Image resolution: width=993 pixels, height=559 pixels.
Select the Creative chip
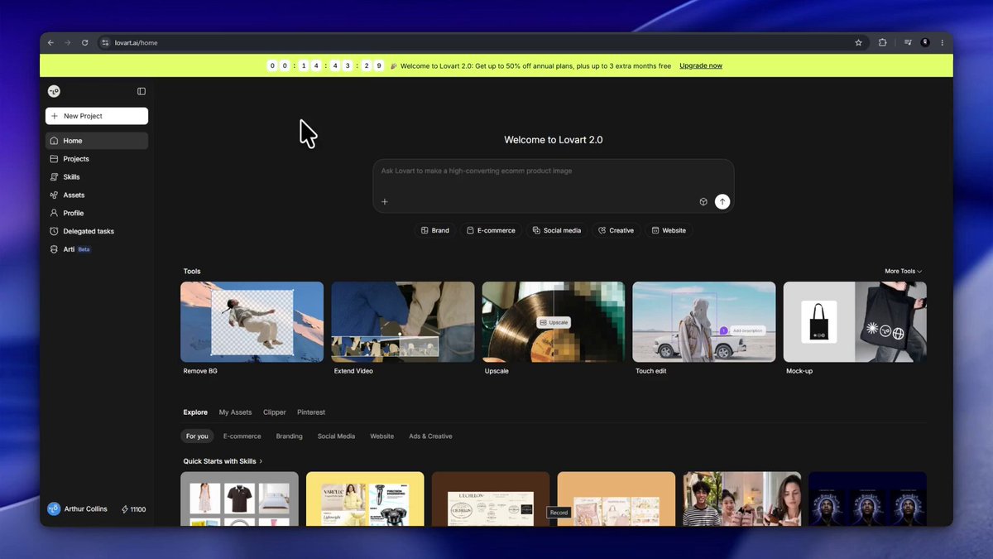(x=616, y=230)
